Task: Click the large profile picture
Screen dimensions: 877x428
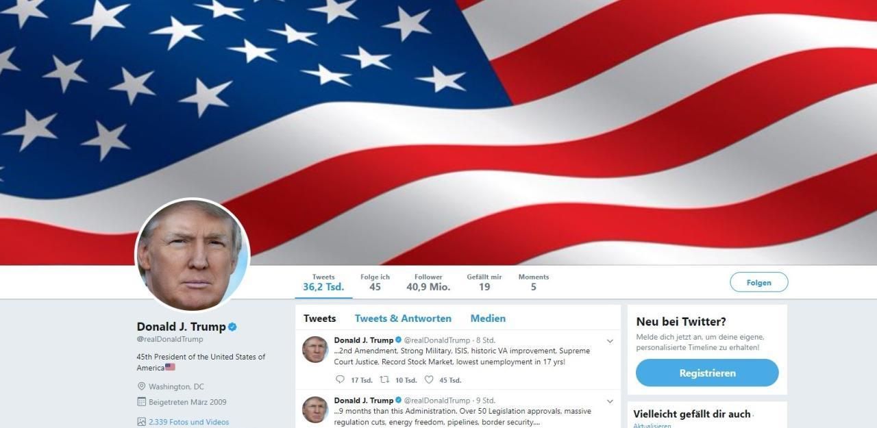Action: pos(193,255)
